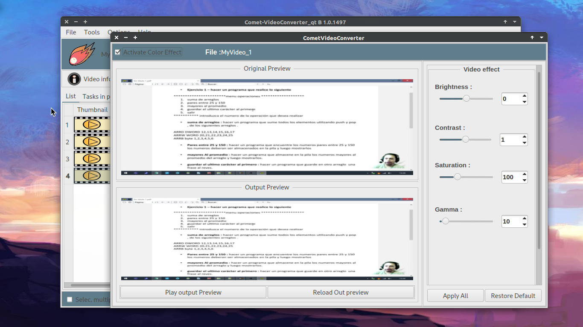The image size is (583, 327).
Task: Toggle the Activate Color Effect checkbox
Action: 117,52
